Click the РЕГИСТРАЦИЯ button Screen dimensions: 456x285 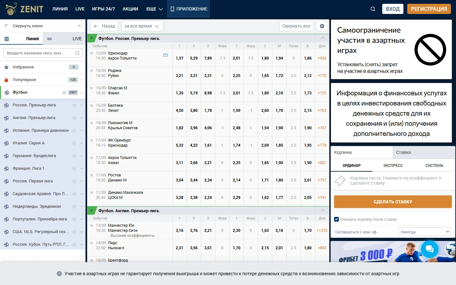429,9
